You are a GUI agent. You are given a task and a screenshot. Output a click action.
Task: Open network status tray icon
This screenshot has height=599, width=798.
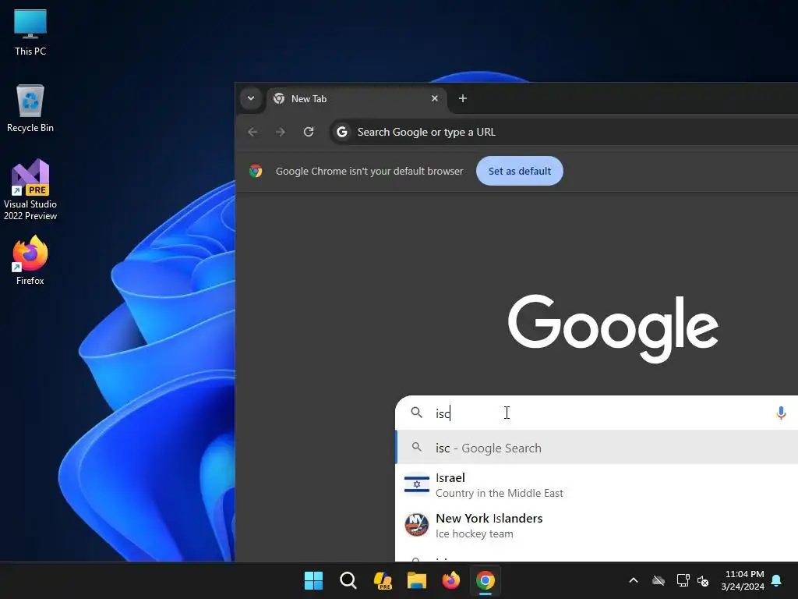(x=683, y=580)
